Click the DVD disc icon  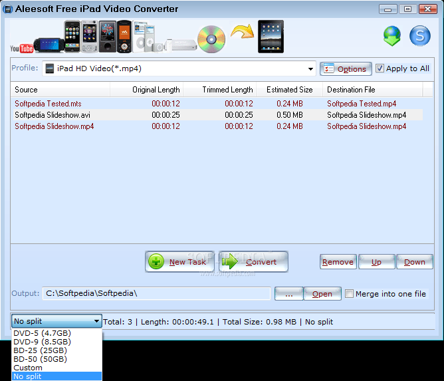(211, 39)
